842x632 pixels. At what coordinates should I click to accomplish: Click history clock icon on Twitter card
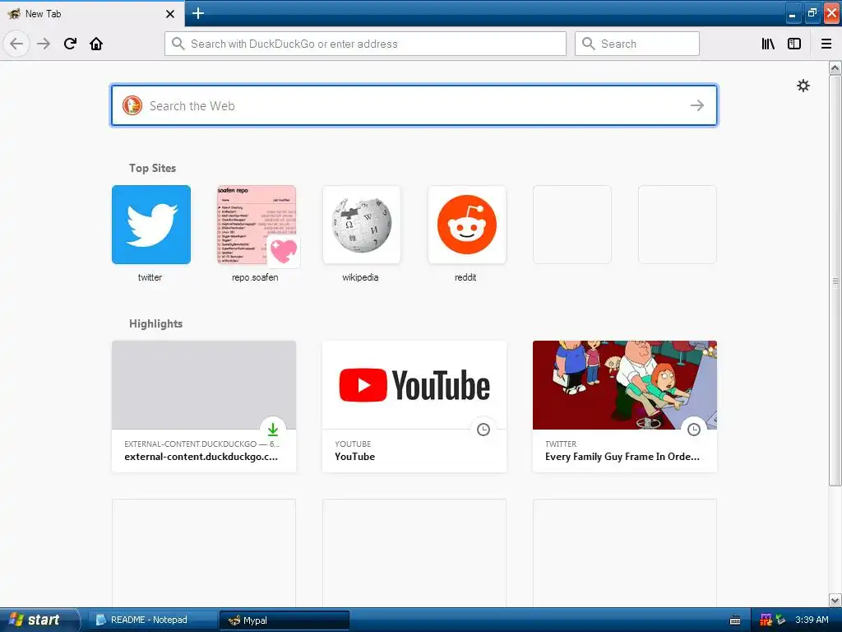[694, 429]
